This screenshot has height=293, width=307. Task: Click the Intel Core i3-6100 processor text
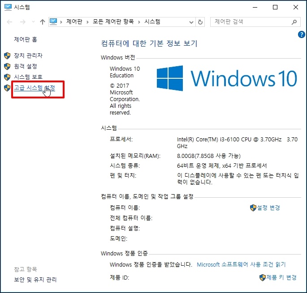[237, 143]
